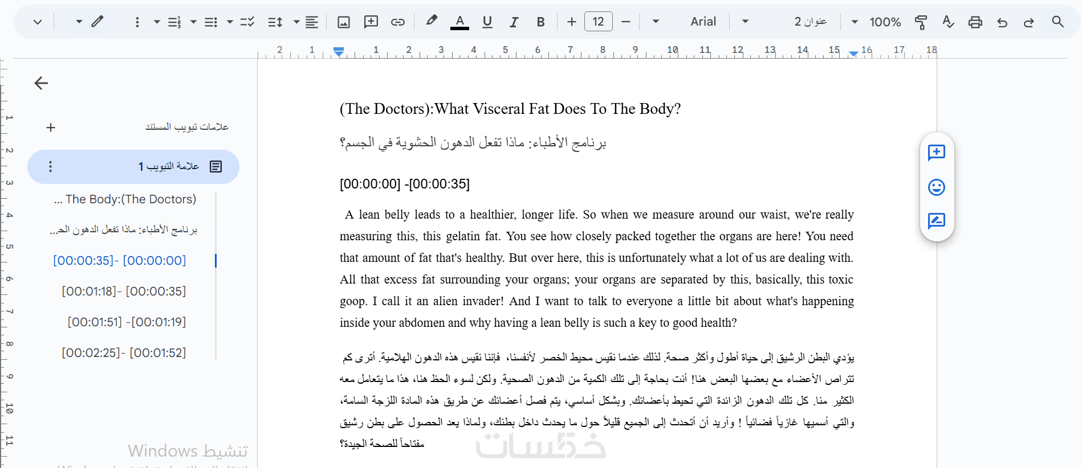This screenshot has height=468, width=1082.
Task: Click the Arabic paragraph starting يؤدي البطن الرشيق
Action: point(597,400)
